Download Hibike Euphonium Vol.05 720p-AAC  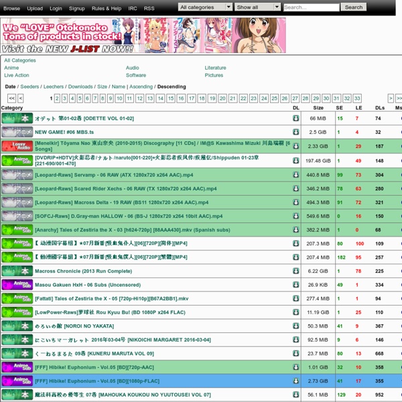click(296, 367)
